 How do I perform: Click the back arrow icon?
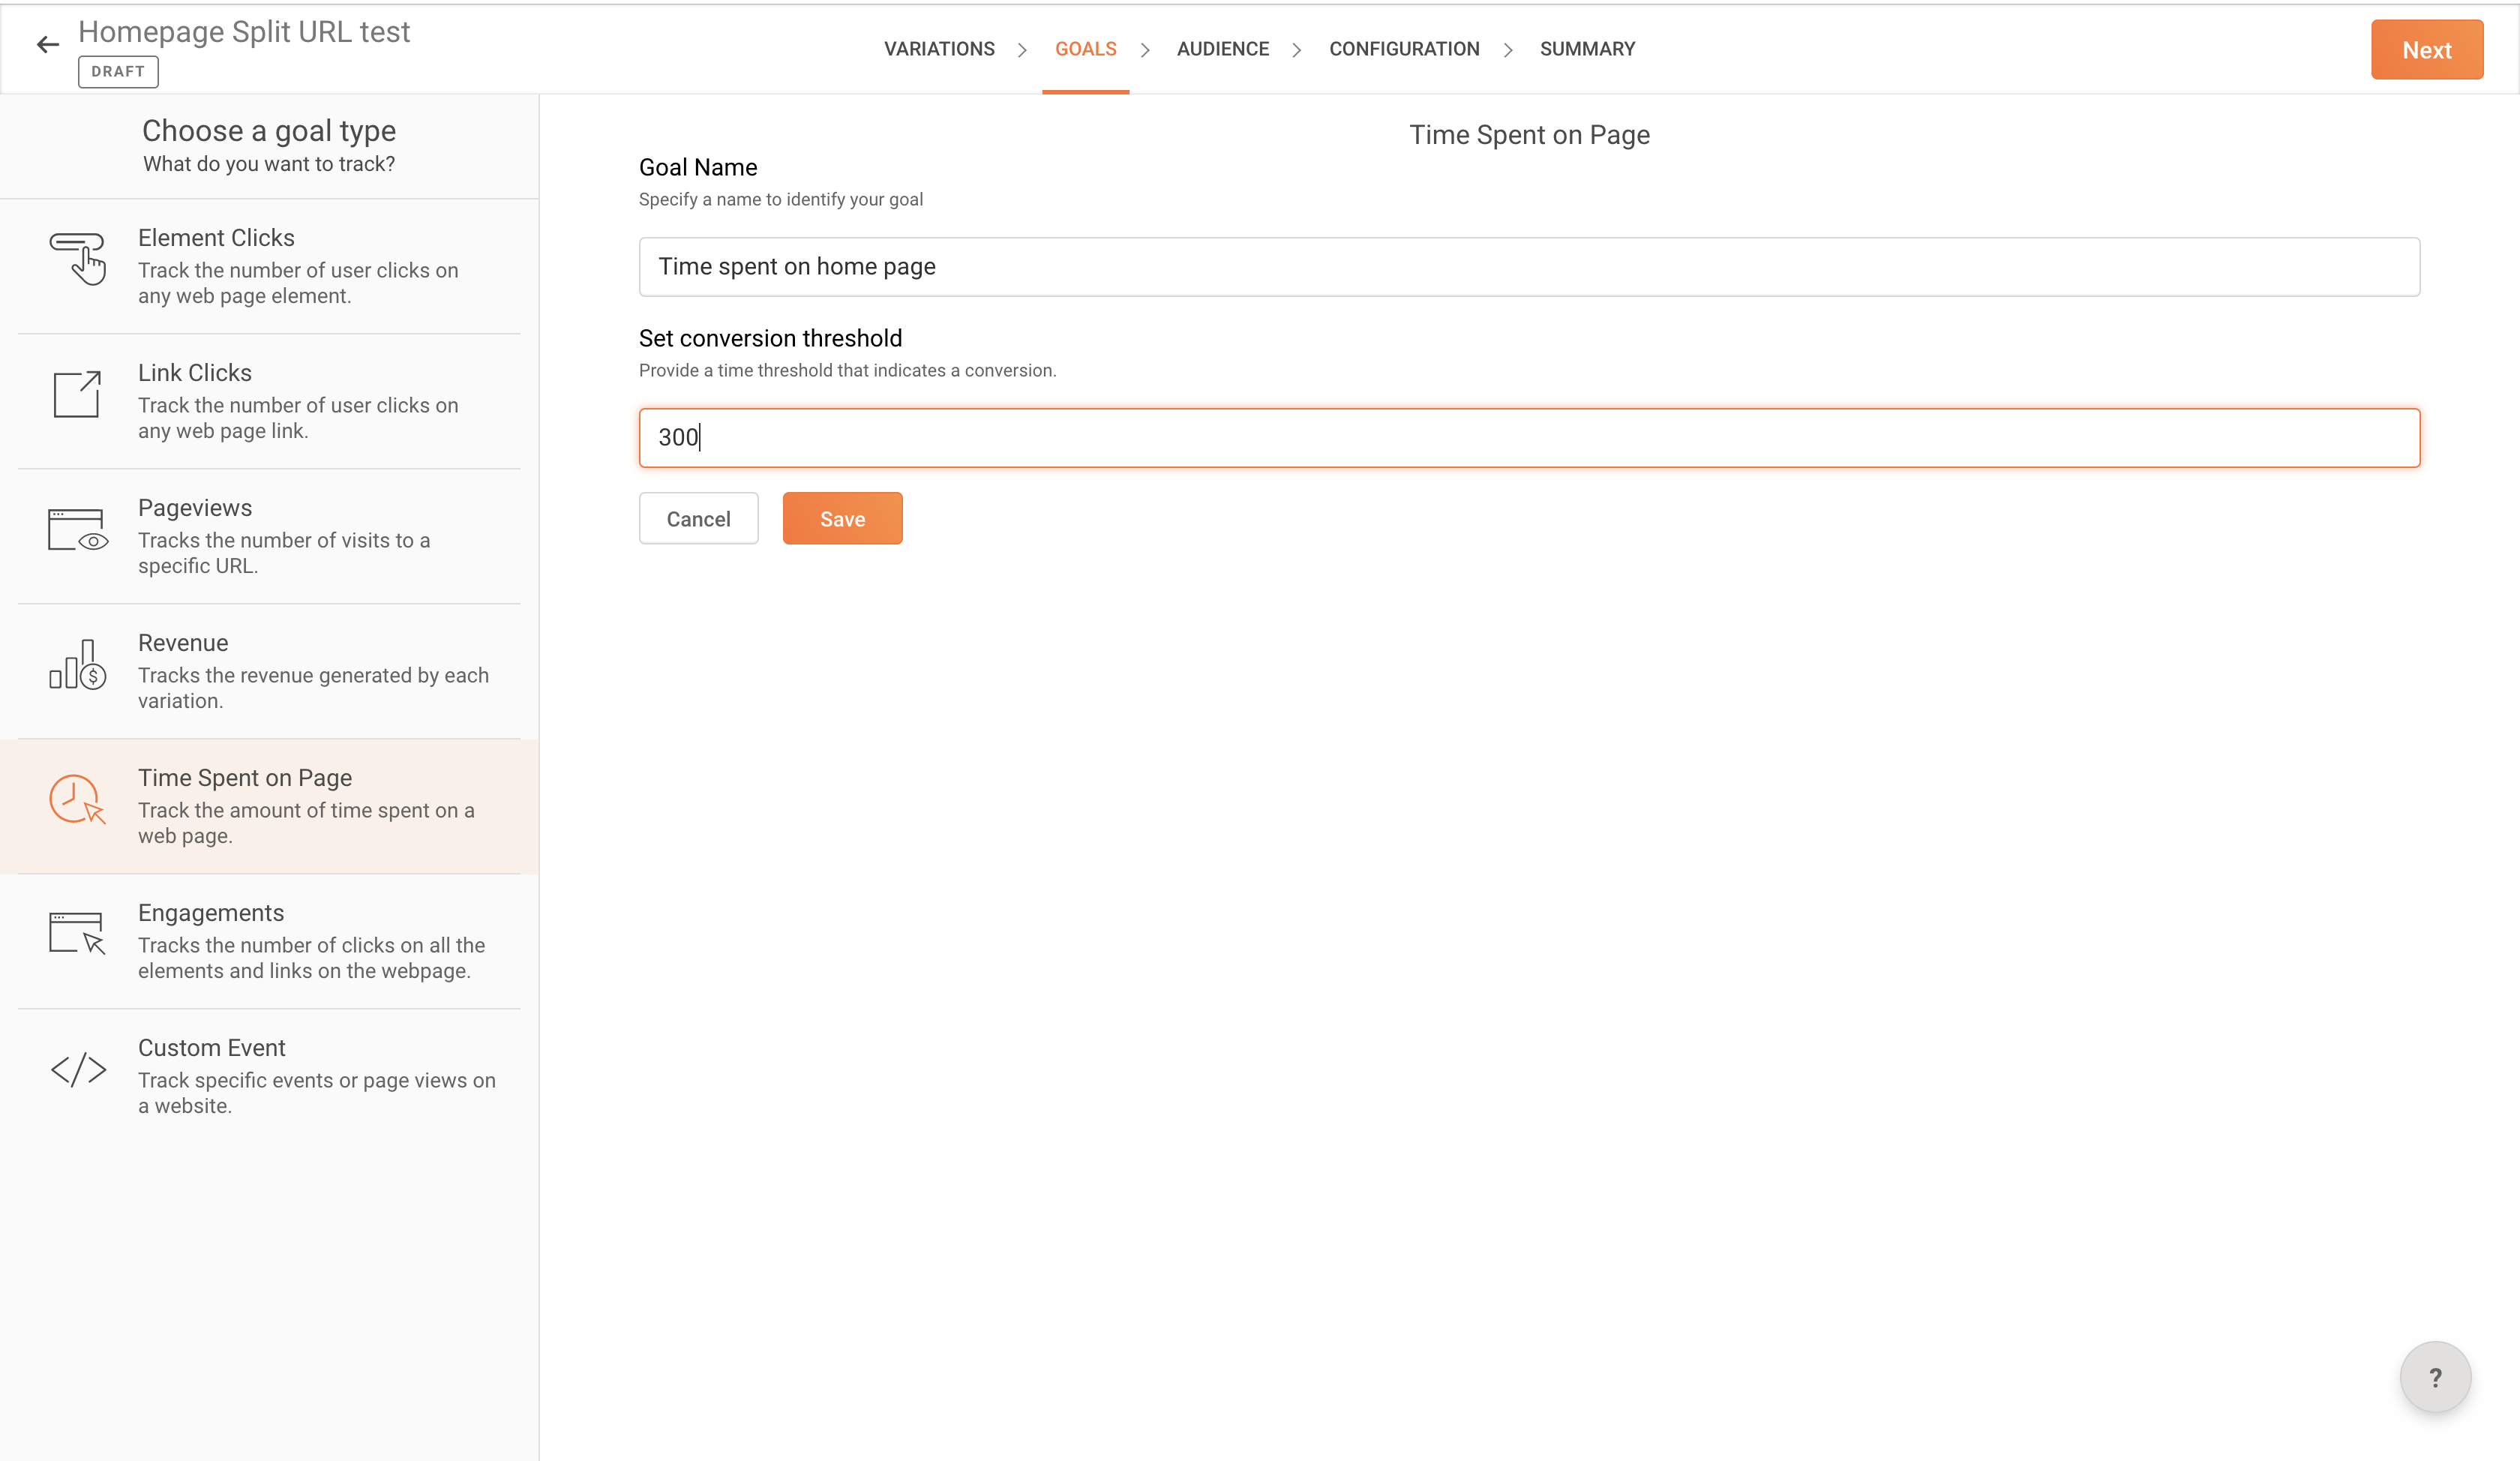pos(47,45)
